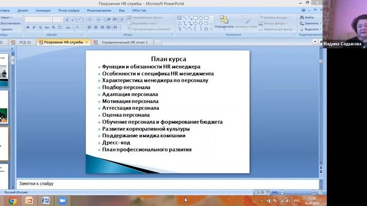This screenshot has height=206, width=367.
Task: Zoom in with the plus zoom button
Action: [x=314, y=192]
